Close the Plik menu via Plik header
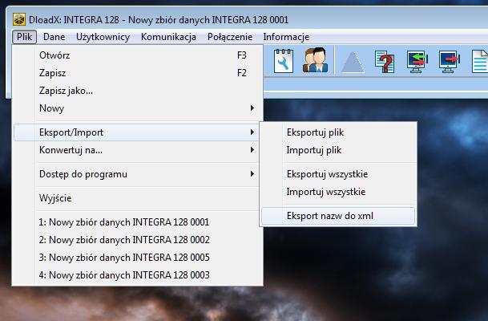 pos(24,37)
